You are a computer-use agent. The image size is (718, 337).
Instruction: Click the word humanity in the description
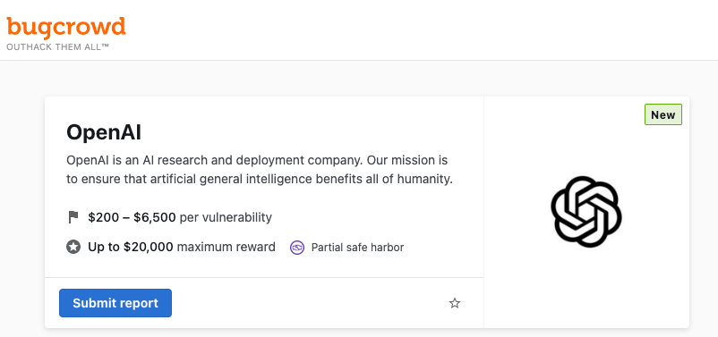click(423, 179)
